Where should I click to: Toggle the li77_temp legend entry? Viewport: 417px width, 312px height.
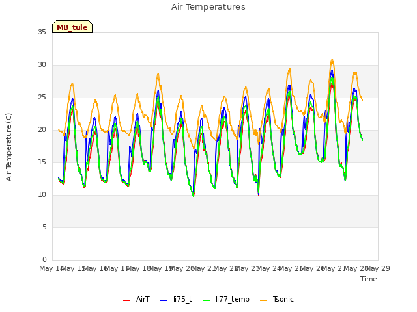(226, 299)
